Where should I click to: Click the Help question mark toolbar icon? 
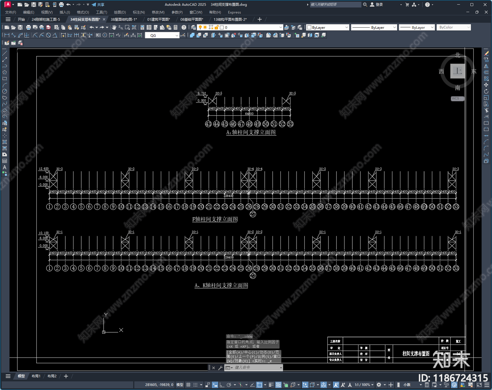click(184, 27)
